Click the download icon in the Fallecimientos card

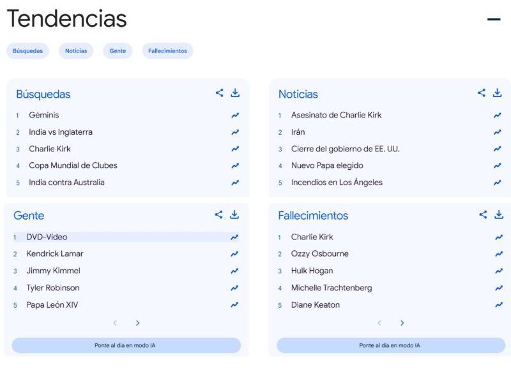pyautogui.click(x=498, y=214)
